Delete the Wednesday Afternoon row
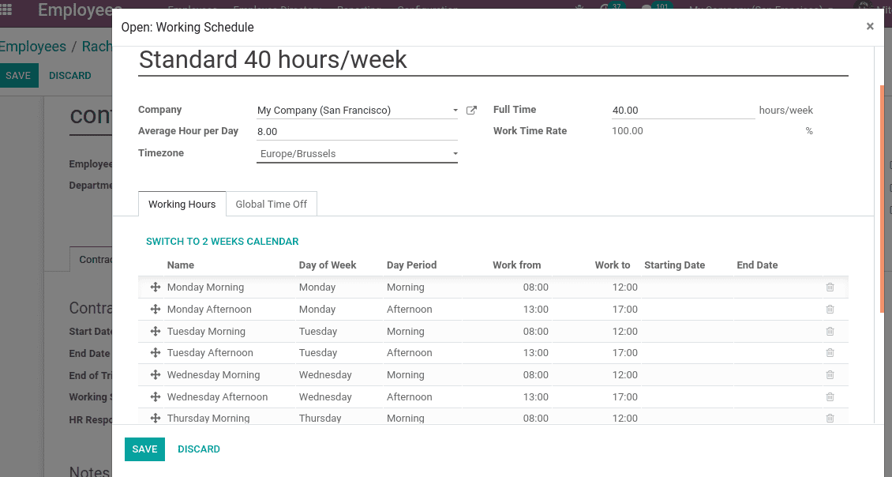 tap(830, 396)
